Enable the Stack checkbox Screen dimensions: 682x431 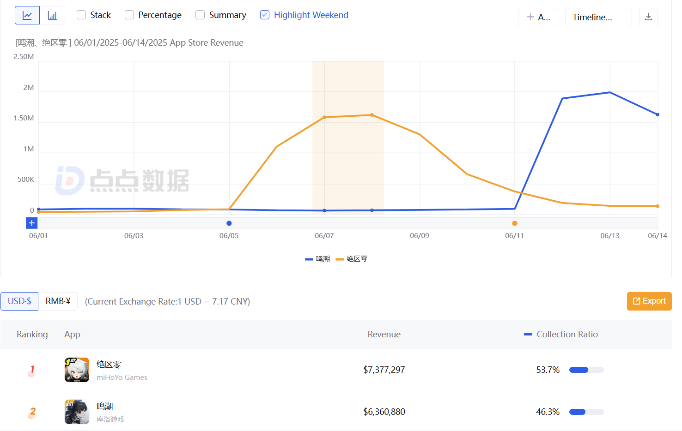81,15
